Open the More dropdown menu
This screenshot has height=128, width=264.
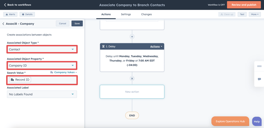[255, 14]
